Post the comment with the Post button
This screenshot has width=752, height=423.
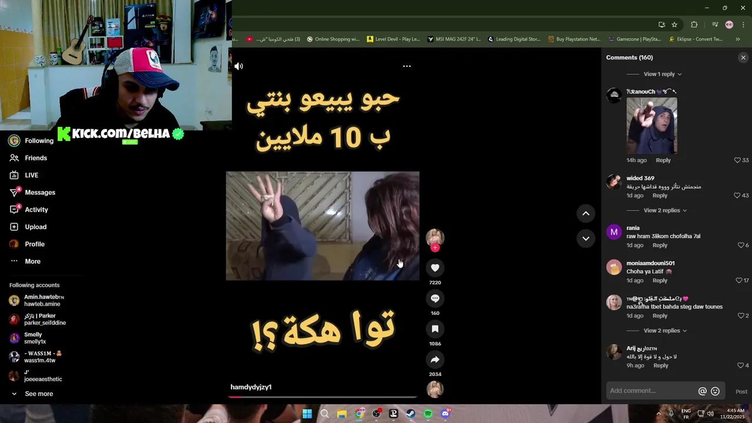point(741,392)
